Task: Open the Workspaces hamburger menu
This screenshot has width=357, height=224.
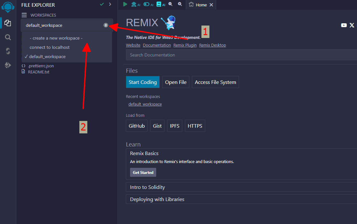Action: 24,15
